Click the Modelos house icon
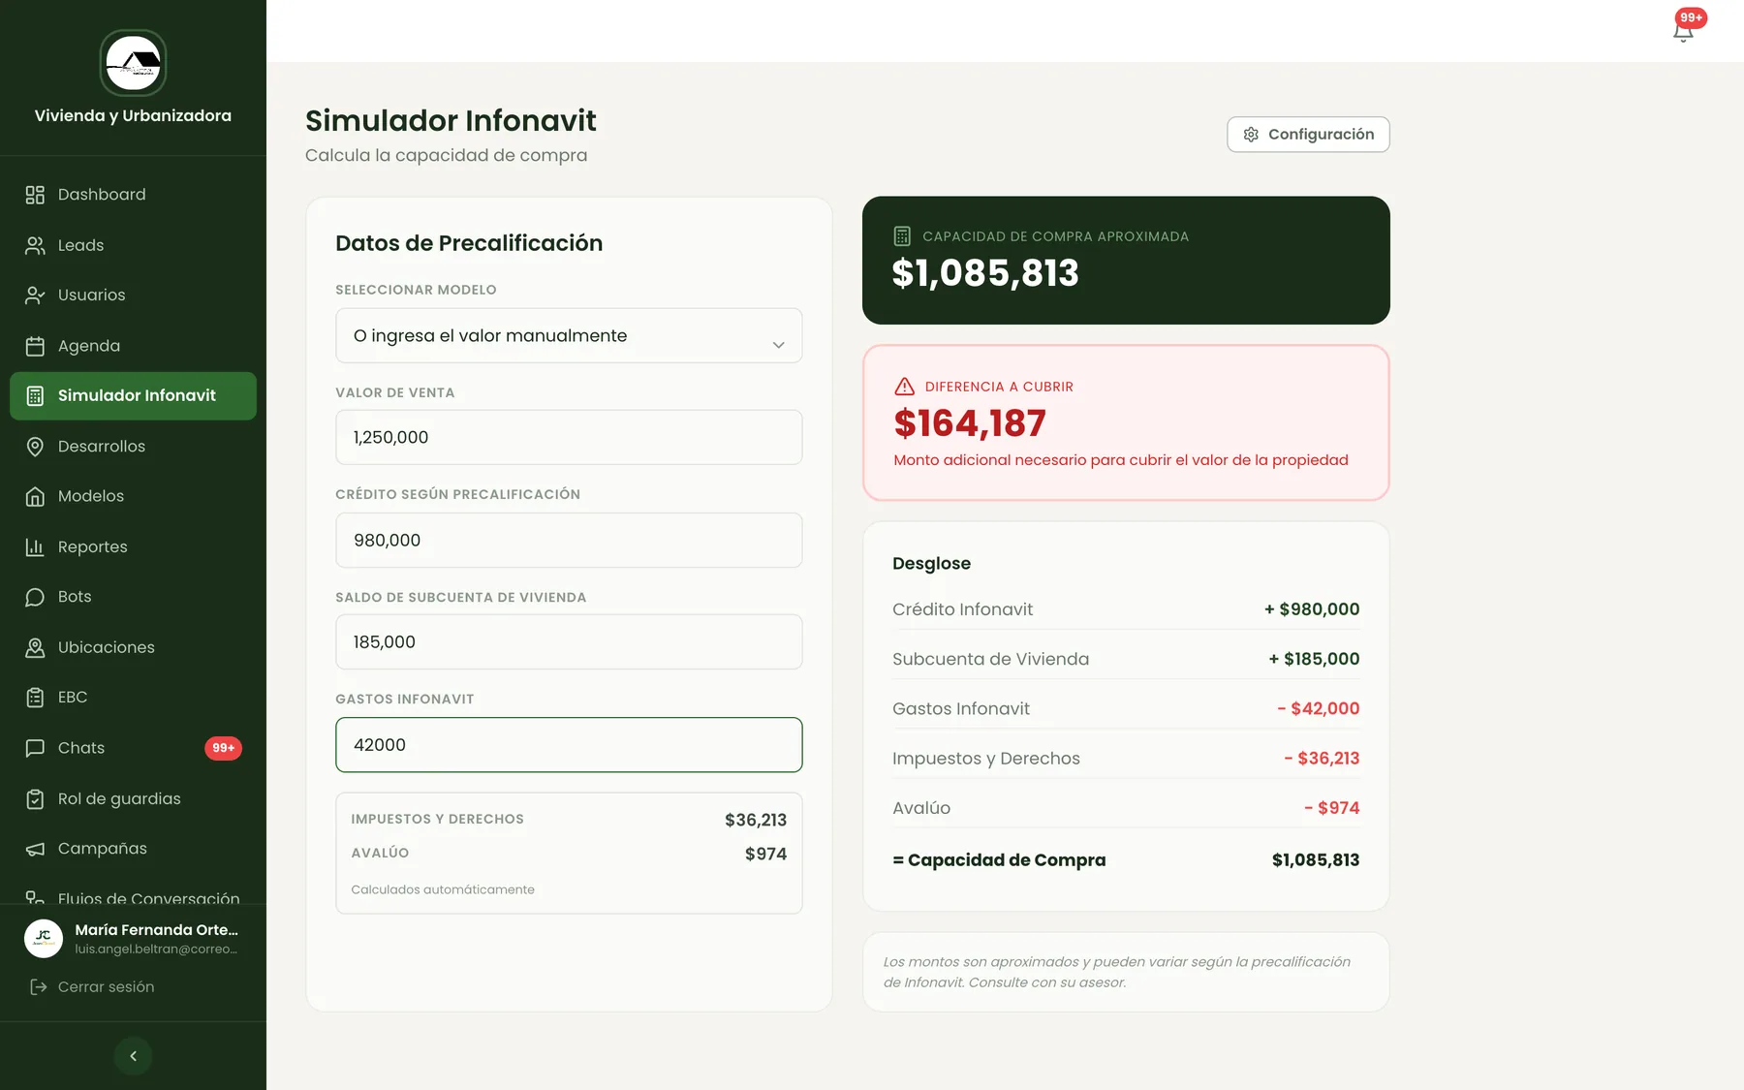The height and width of the screenshot is (1090, 1744). tap(35, 496)
